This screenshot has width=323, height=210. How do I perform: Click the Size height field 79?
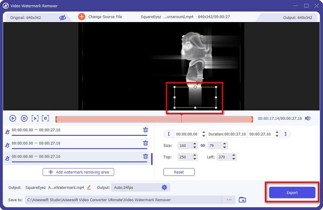(x=215, y=146)
